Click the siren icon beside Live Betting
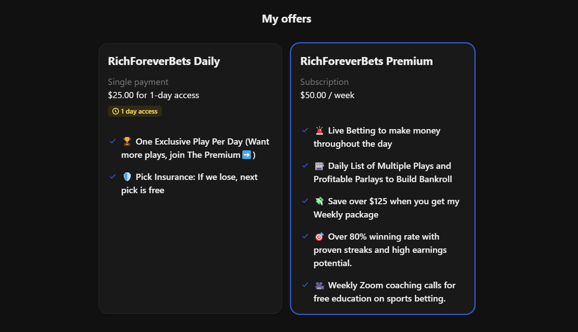This screenshot has width=578, height=332. point(319,130)
